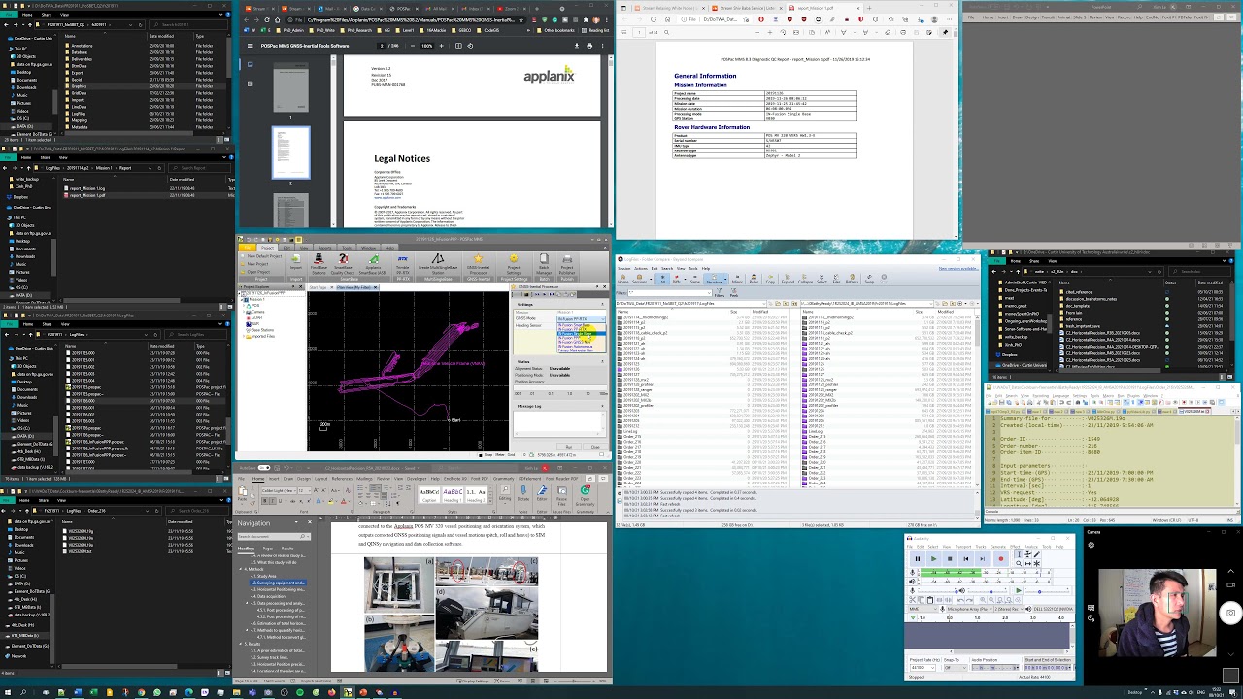Viewport: 1243px width, 699px height.
Task: Toggle Grid in POSPac status bar
Action: point(511,455)
